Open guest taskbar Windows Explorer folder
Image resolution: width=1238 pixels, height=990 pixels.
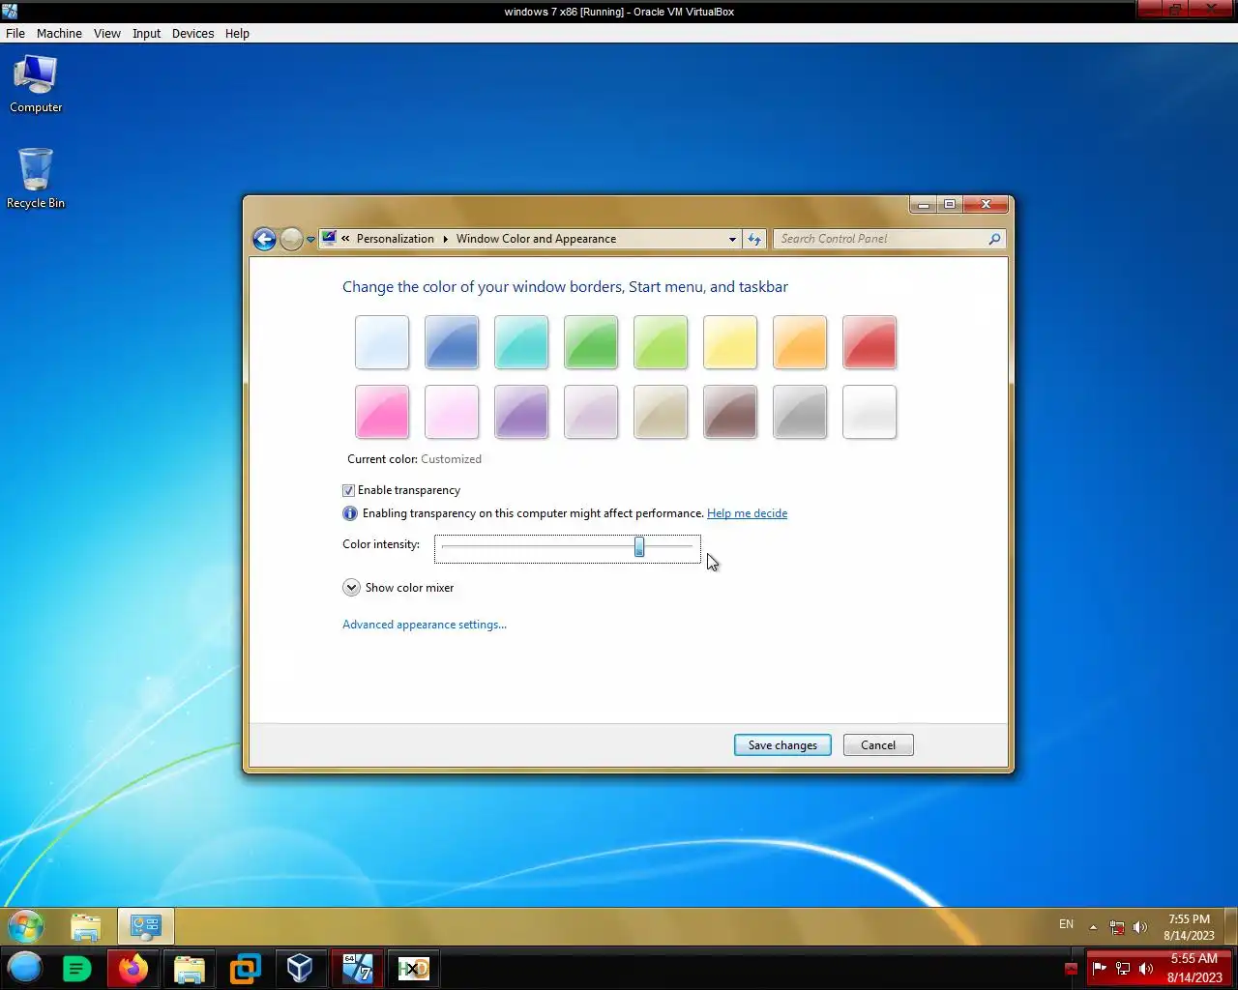click(x=86, y=926)
